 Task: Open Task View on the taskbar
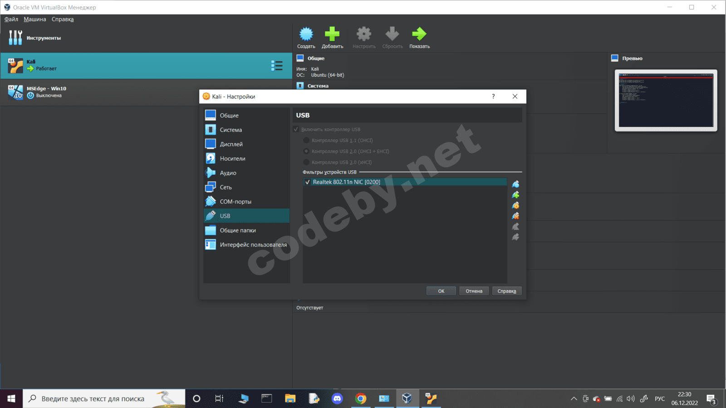coord(219,398)
